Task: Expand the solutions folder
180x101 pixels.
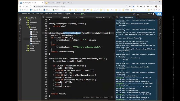Action: coord(27,50)
